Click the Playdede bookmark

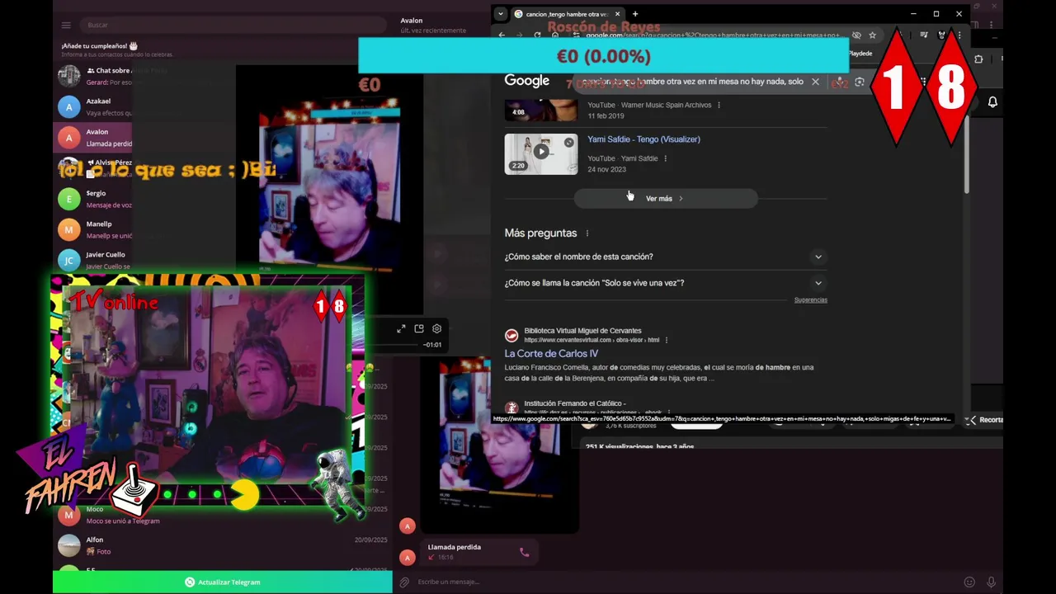(860, 54)
